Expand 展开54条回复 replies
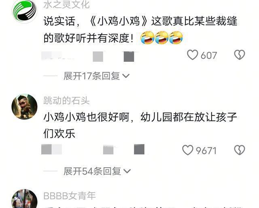259x208 pixels. click(x=97, y=171)
